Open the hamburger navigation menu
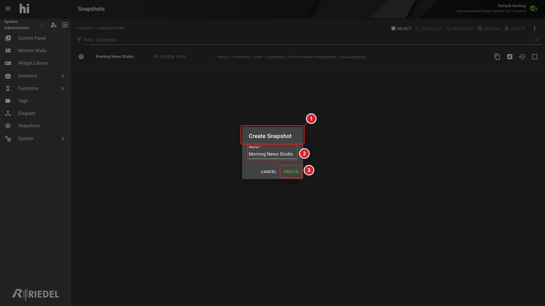545x306 pixels. click(8, 9)
